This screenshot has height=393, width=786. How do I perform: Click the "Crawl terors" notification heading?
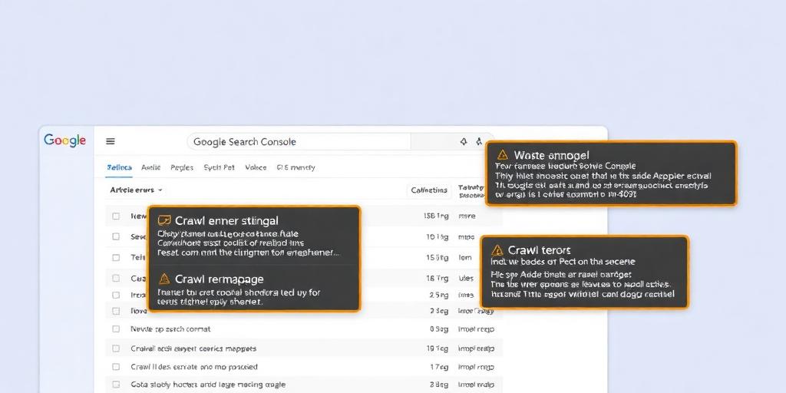[539, 250]
